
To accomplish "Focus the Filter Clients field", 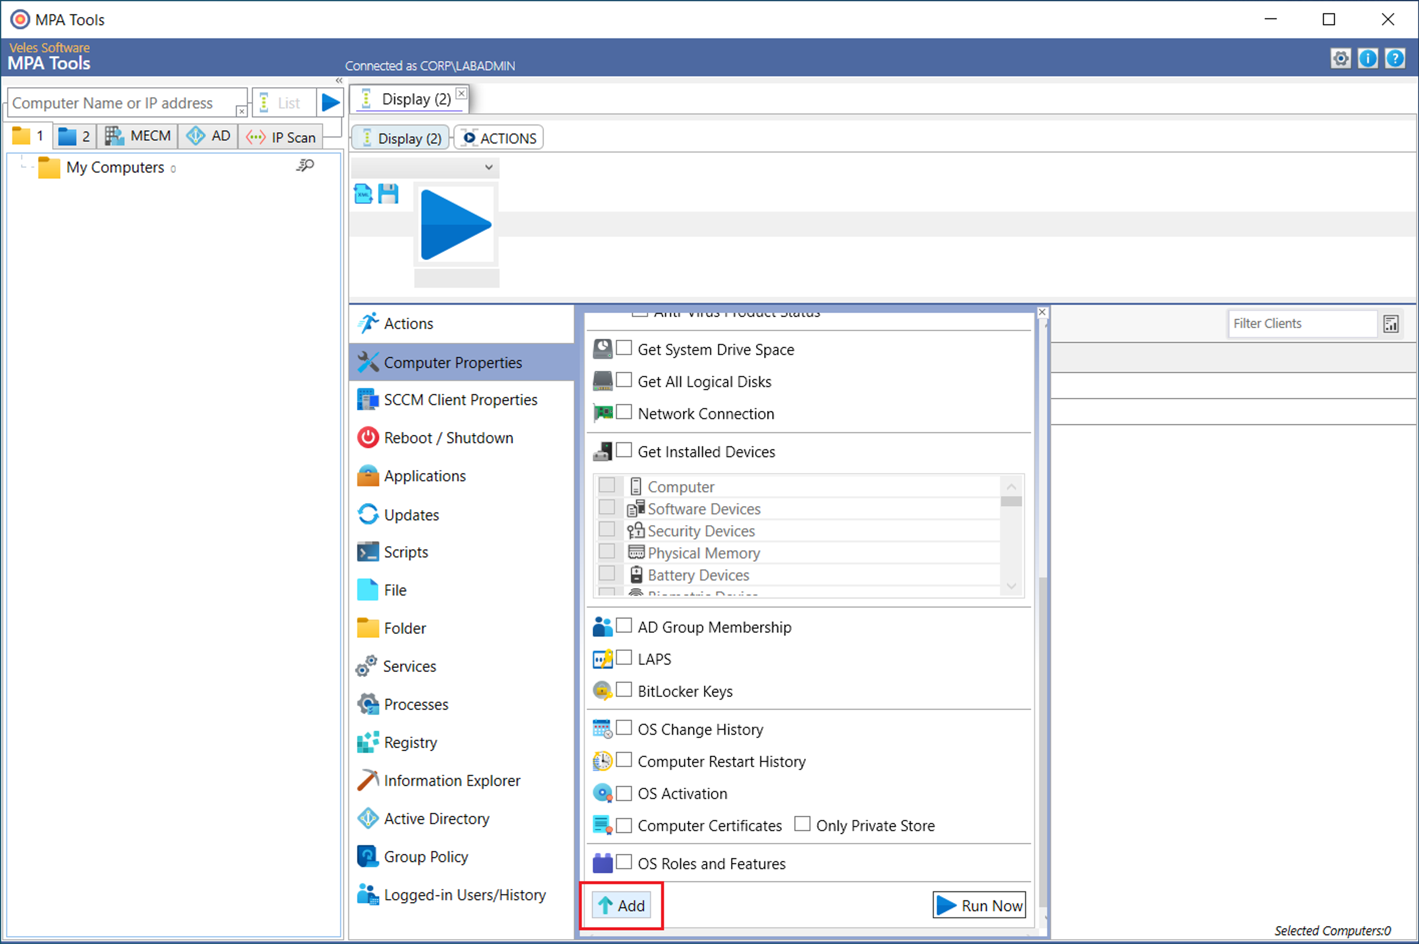I will click(1303, 323).
